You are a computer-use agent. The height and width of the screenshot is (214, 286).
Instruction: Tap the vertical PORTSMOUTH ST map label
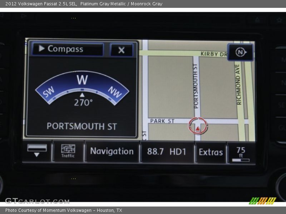click(196, 86)
